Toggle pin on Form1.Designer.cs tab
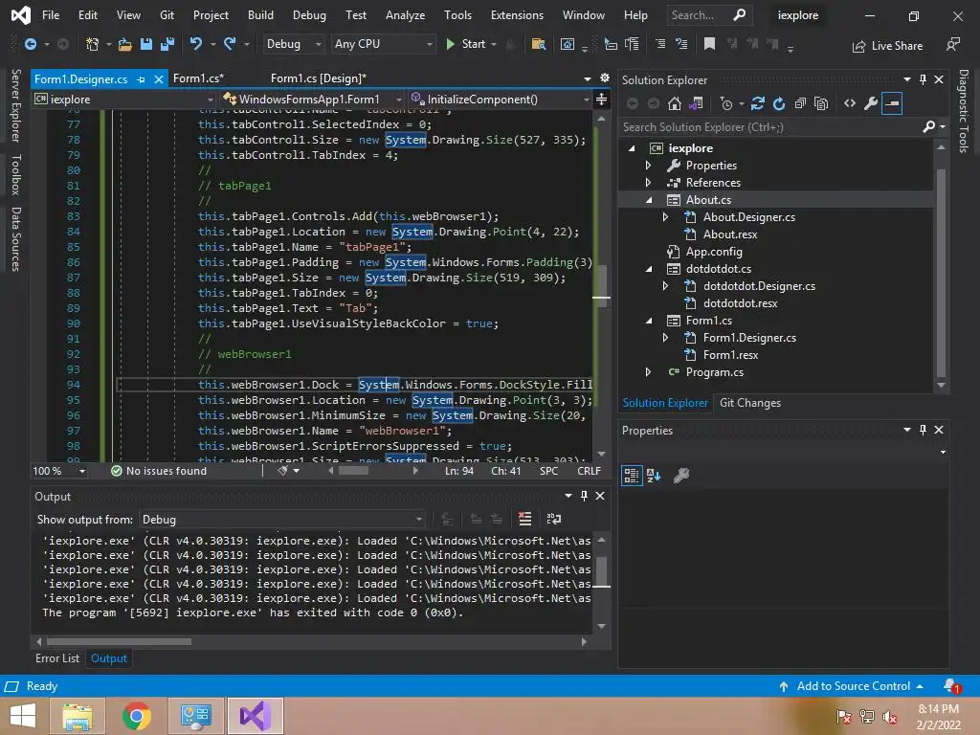Image resolution: width=980 pixels, height=735 pixels. coord(142,79)
